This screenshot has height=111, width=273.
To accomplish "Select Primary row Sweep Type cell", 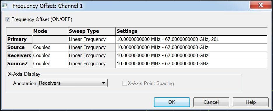I will [92, 39].
